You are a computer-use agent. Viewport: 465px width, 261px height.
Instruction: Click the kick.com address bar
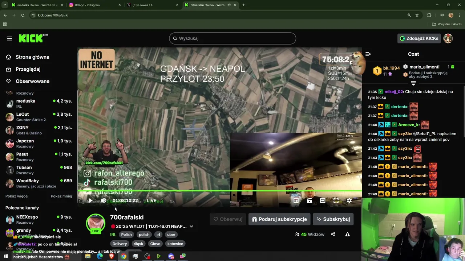point(218,15)
